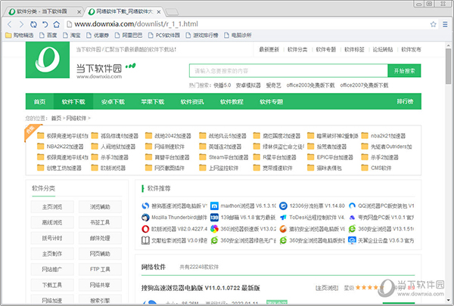Click the 139邮箱 icon
Screen dimensions: 454x306
click(x=214, y=217)
